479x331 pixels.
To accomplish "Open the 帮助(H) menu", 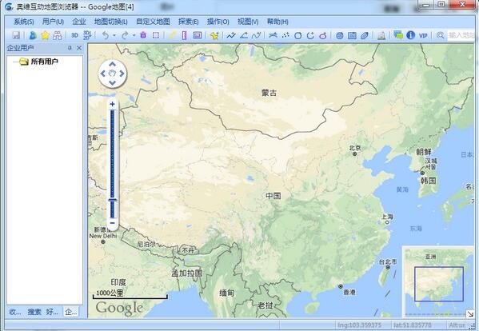I will point(277,22).
